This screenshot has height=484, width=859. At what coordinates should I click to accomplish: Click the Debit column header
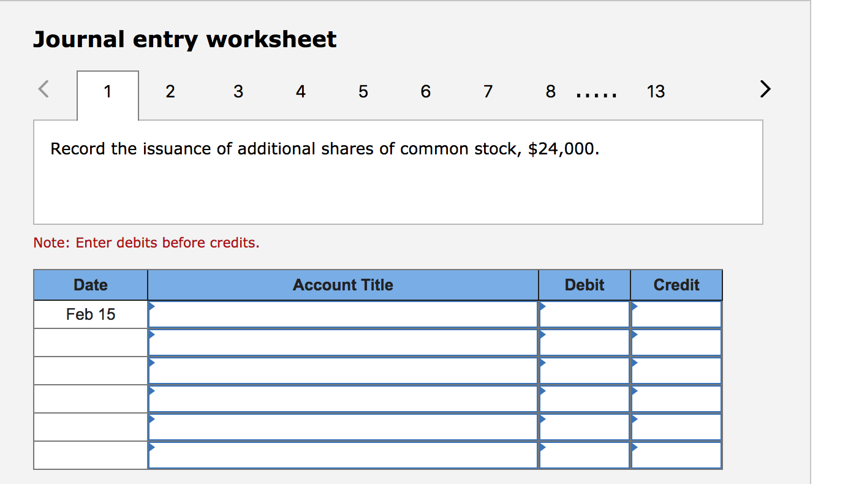click(x=585, y=285)
